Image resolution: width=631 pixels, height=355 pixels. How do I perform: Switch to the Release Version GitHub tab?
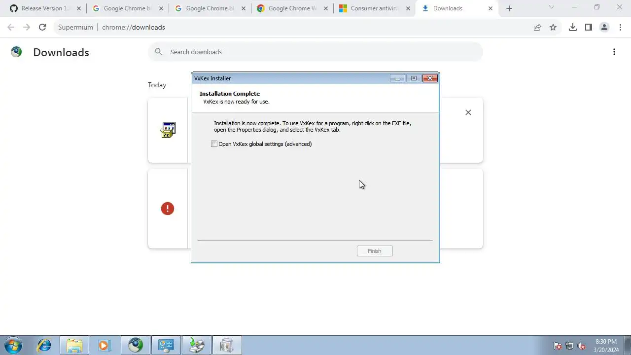(45, 8)
